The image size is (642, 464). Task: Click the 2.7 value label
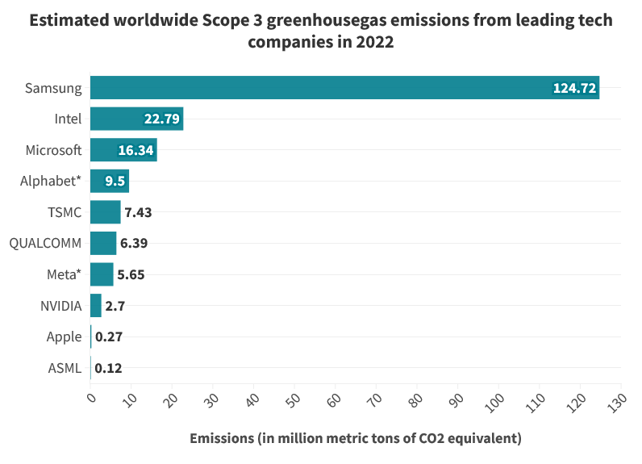[115, 306]
